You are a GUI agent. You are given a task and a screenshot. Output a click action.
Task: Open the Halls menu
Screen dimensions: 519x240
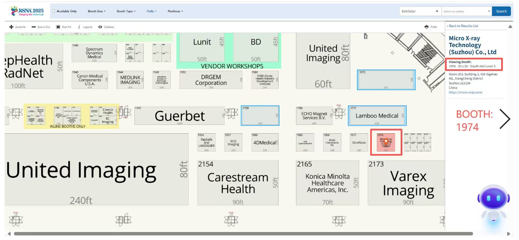(151, 11)
